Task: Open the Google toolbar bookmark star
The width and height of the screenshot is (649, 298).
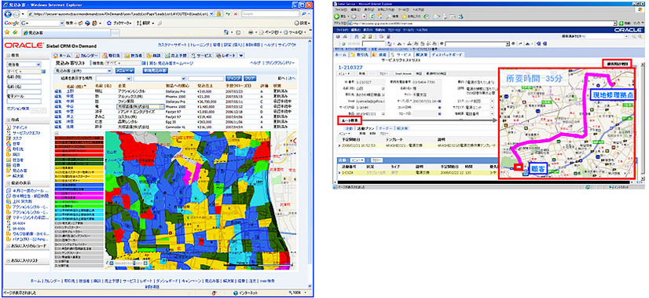Action: [x=109, y=23]
